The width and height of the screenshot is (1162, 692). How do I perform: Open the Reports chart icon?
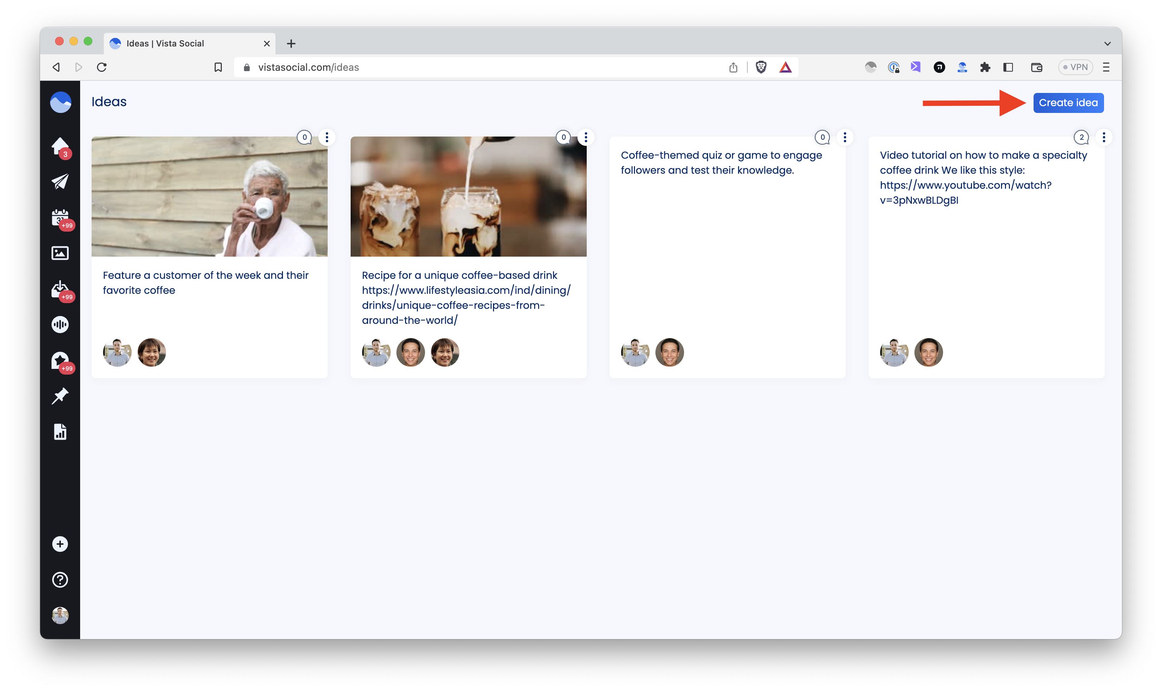60,432
